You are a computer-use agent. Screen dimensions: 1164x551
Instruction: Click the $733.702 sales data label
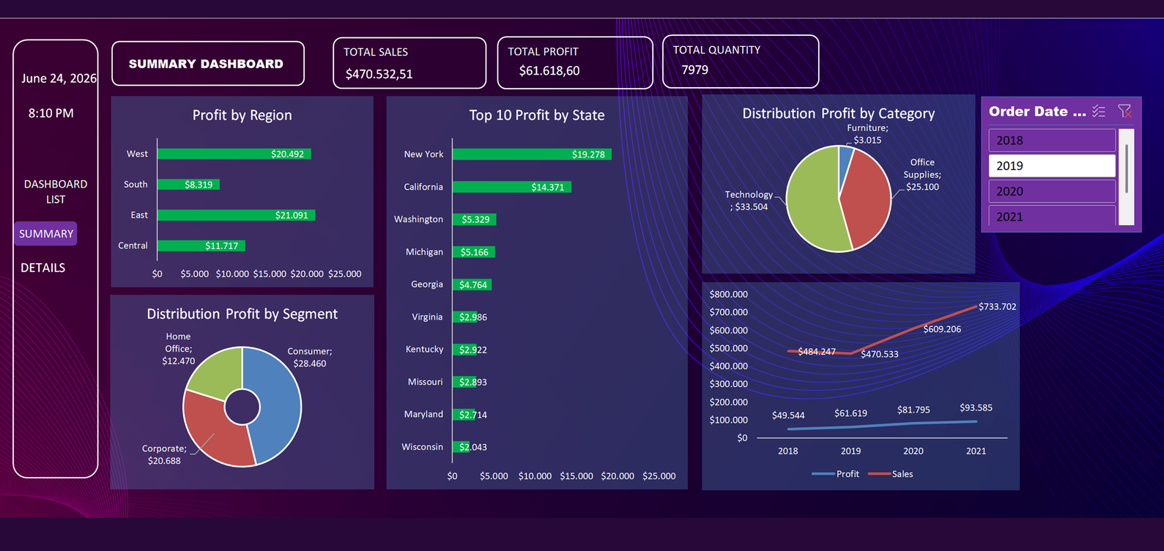tap(998, 306)
